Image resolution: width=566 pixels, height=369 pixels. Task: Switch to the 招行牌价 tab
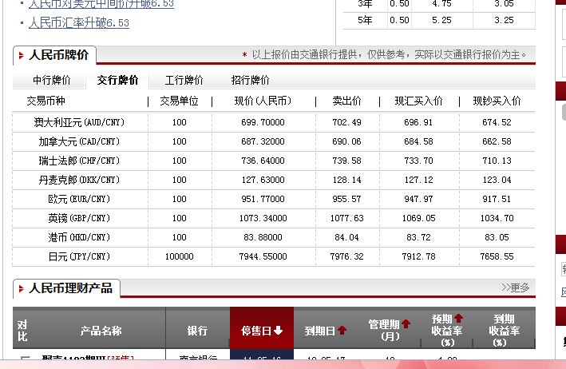[250, 81]
